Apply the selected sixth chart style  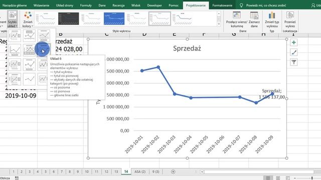point(159,18)
